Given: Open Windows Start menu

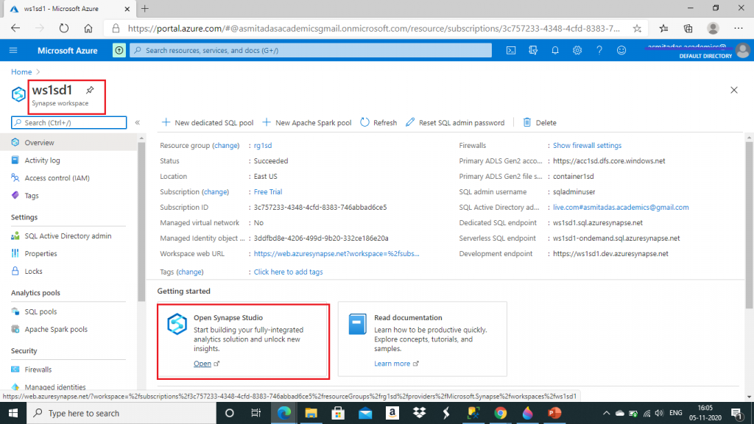Looking at the screenshot, I should click(x=13, y=413).
